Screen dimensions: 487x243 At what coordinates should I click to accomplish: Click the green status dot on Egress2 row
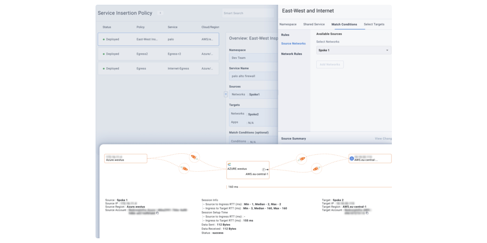coord(104,54)
